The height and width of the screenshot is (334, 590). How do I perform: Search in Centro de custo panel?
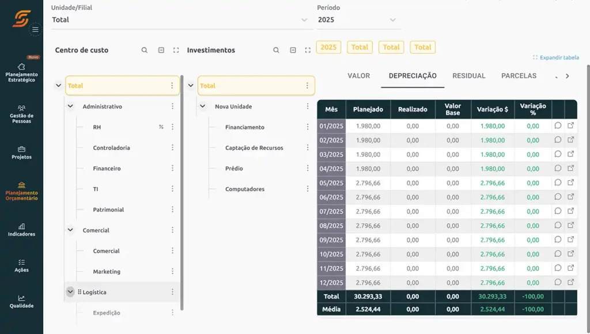pyautogui.click(x=145, y=50)
